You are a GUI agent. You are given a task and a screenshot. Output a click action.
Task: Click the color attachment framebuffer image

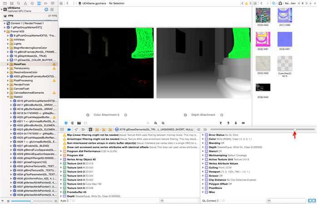coord(107,63)
